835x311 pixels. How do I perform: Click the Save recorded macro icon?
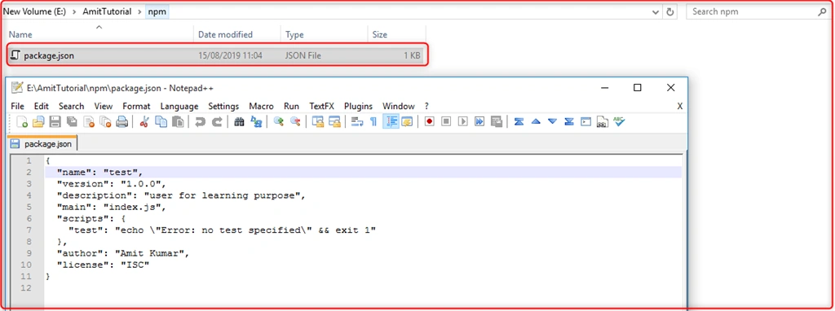(x=497, y=122)
